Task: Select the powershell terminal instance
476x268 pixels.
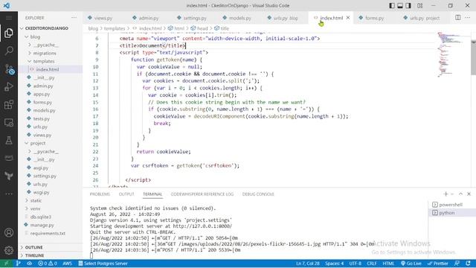Action: (452, 205)
